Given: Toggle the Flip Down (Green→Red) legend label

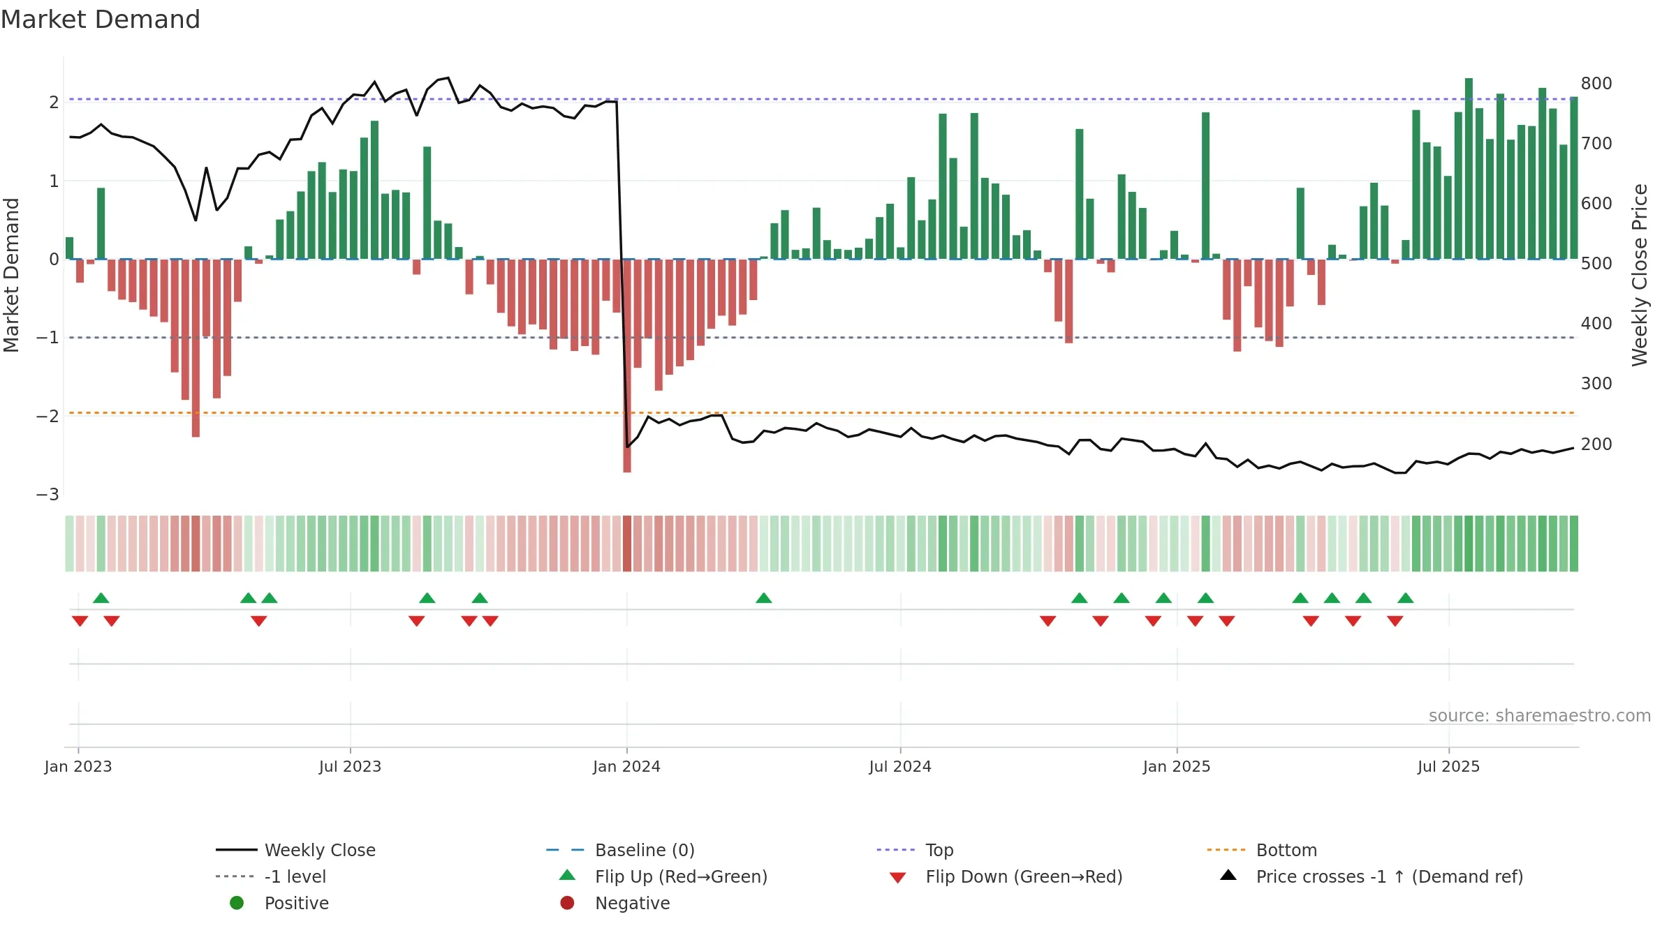Looking at the screenshot, I should tap(1024, 876).
